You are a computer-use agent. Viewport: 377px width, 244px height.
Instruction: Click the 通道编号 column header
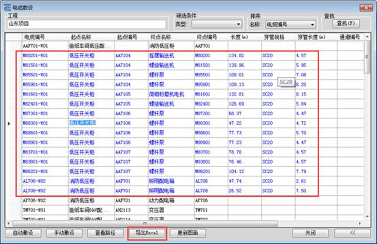[x=350, y=37]
